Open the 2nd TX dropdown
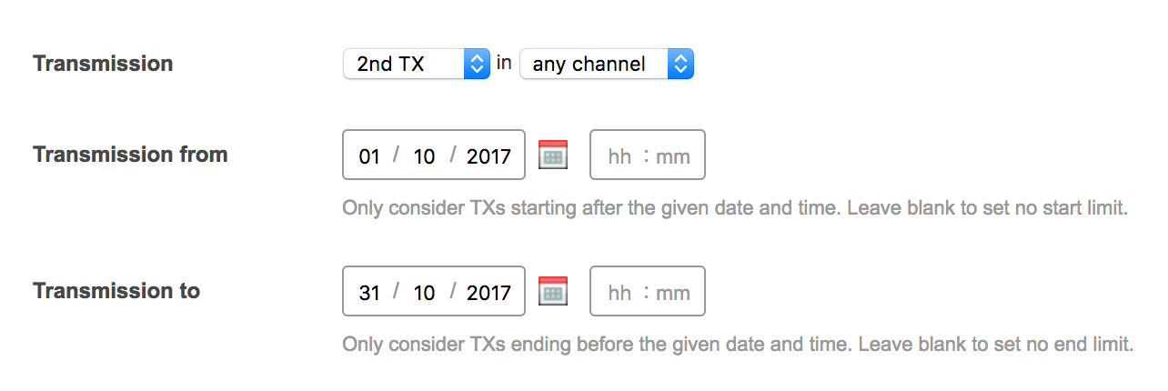This screenshot has height=391, width=1168. coord(417,64)
